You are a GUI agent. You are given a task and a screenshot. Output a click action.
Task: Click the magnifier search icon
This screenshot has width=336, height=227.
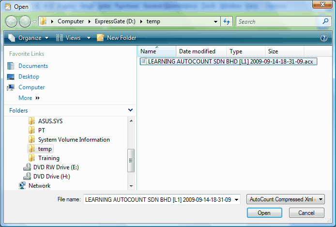point(325,21)
